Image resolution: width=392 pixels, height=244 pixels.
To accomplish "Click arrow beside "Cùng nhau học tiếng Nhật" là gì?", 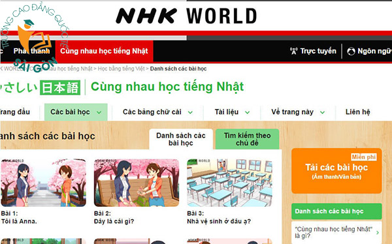I will 378,232.
